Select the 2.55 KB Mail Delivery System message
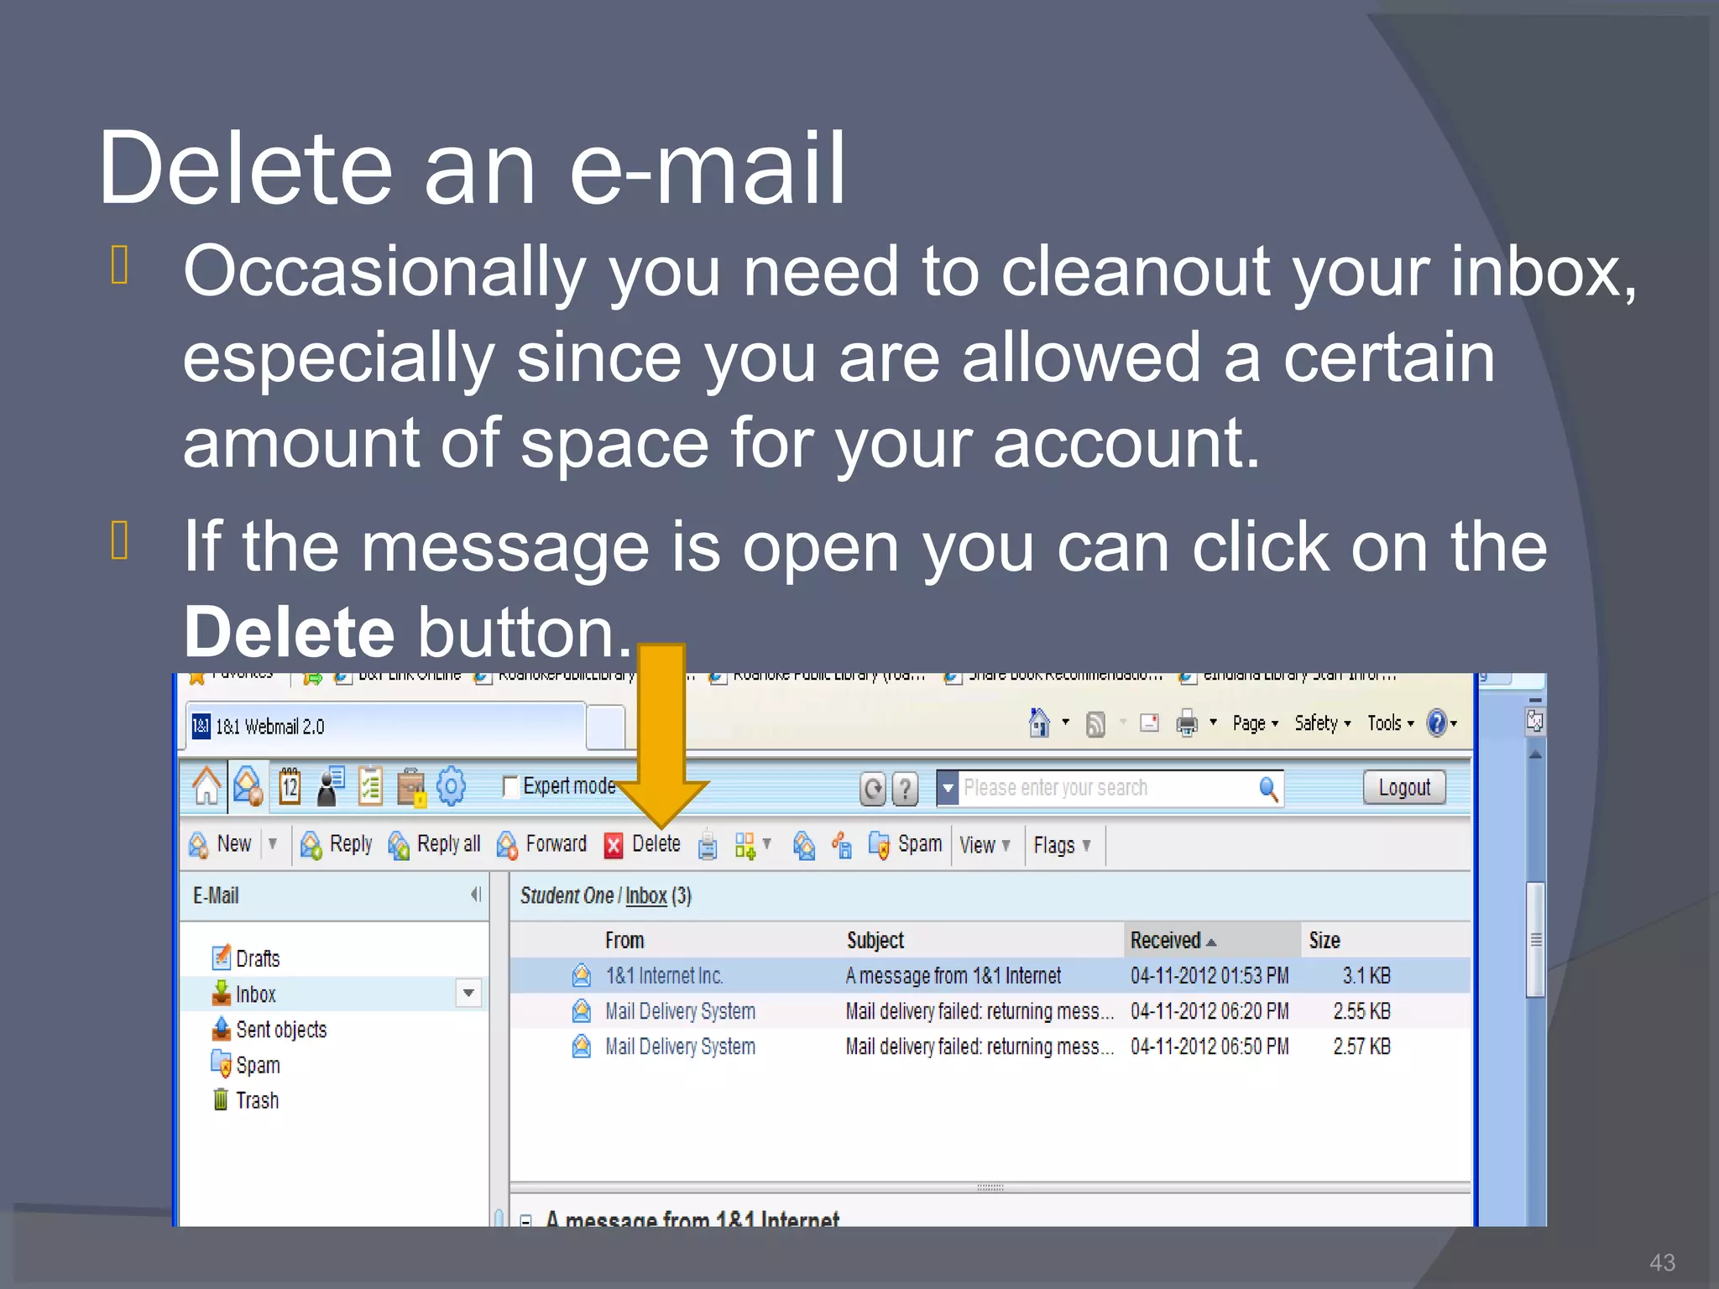This screenshot has height=1289, width=1719. point(990,1010)
